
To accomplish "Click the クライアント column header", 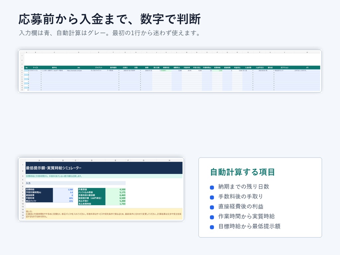I will coord(99,68).
